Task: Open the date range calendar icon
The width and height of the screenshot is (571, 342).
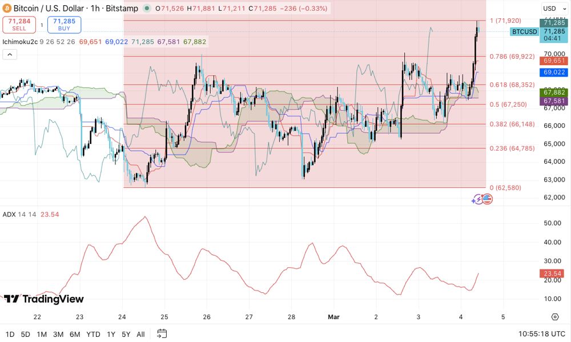Action: click(162, 333)
